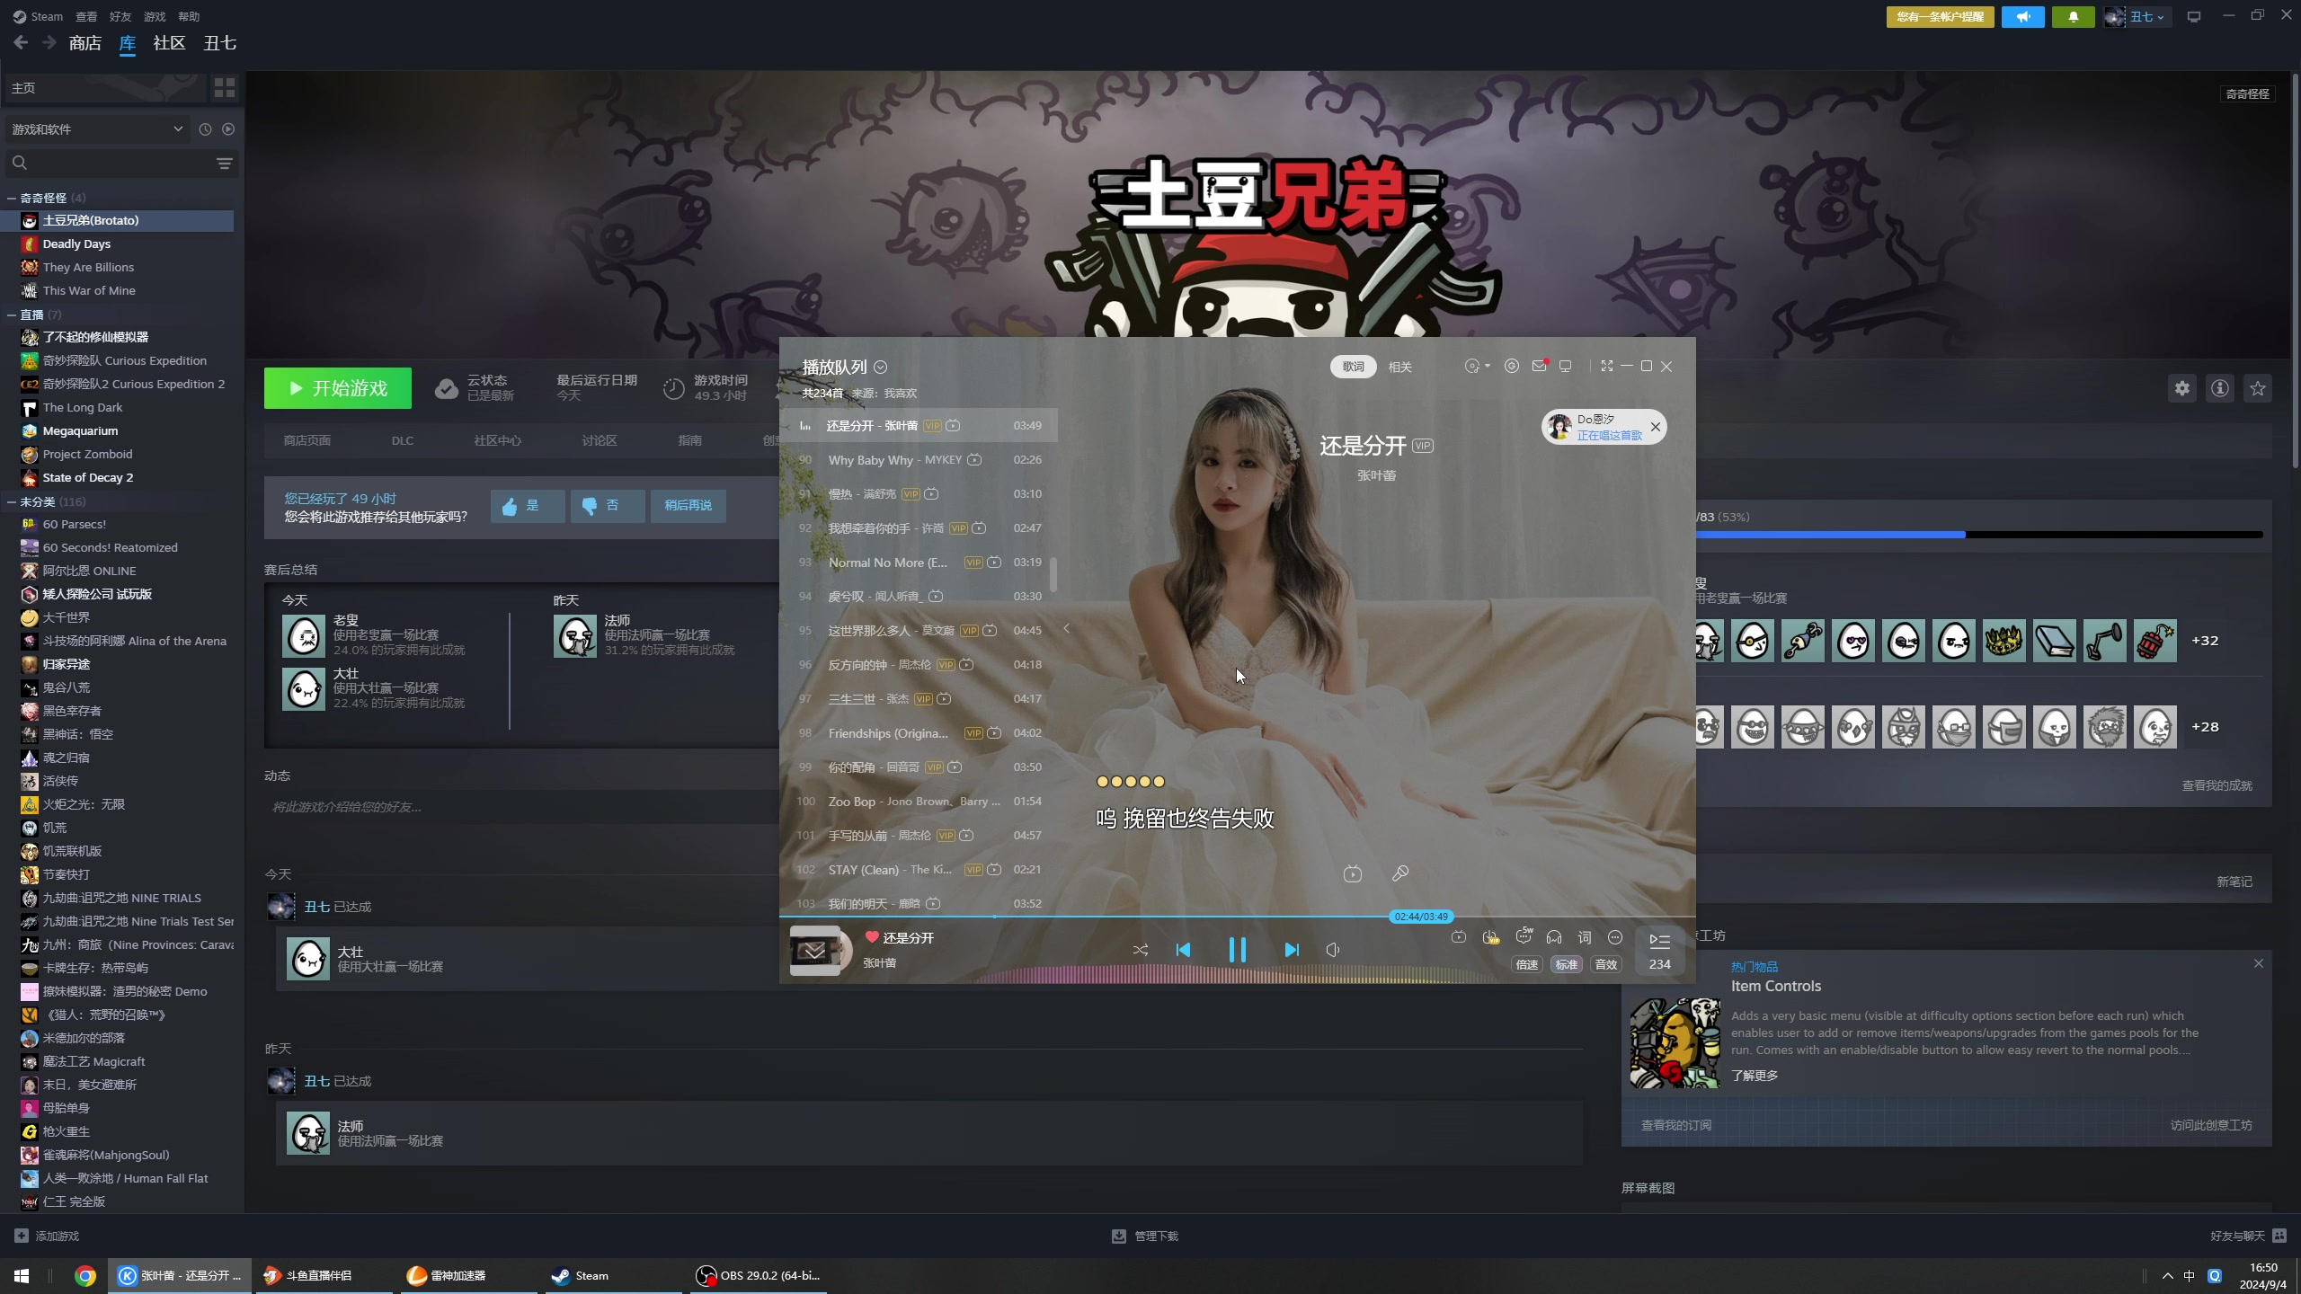Toggle desktop lyrics 词 button

click(x=1585, y=937)
